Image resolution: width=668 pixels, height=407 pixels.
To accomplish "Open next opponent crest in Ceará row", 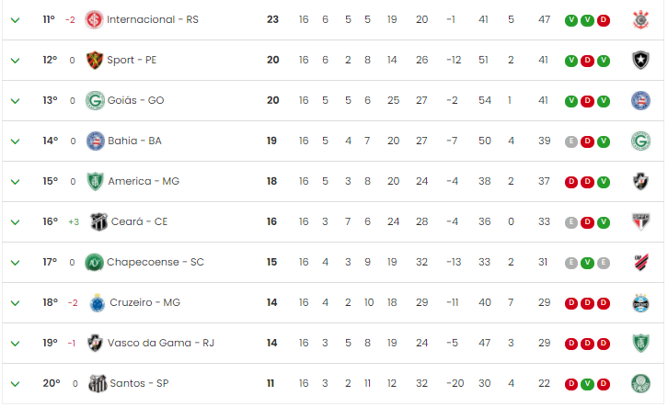I will [640, 221].
